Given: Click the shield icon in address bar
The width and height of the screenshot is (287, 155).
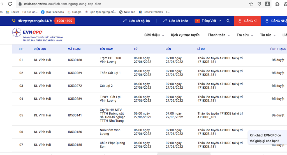Looking at the screenshot, I should coord(259,4).
